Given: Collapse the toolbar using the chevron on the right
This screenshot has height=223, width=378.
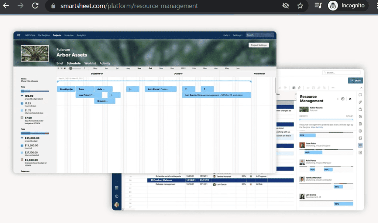Looking at the screenshot, I should (361, 88).
